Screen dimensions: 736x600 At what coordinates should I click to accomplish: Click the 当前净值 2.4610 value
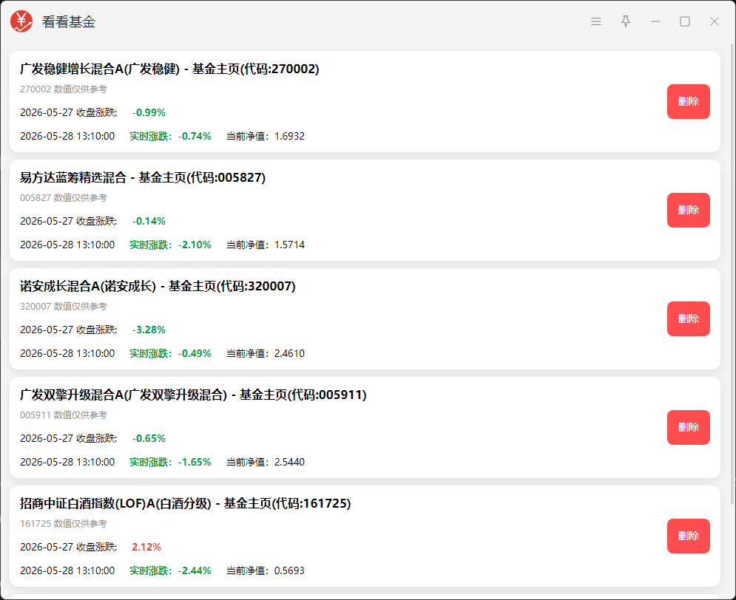(x=266, y=354)
